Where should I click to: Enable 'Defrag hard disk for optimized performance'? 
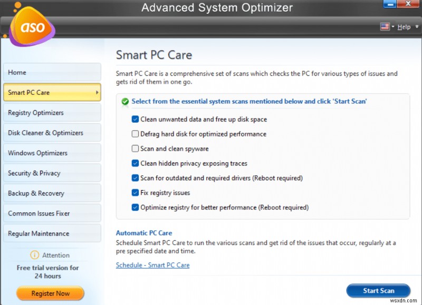135,134
